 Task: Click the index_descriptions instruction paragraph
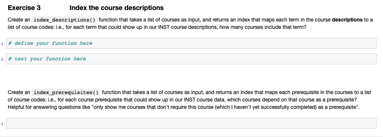[x=190, y=23]
